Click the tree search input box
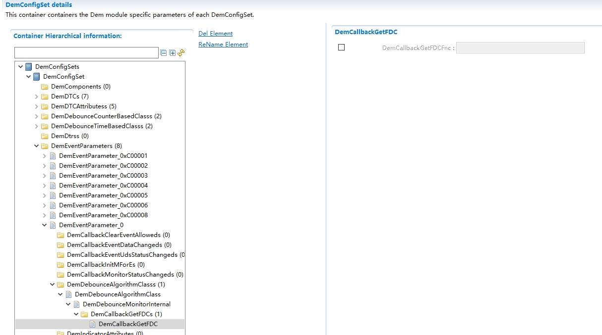The height and width of the screenshot is (335, 602). click(x=85, y=52)
